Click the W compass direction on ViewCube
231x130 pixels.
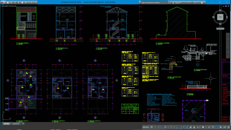point(213,17)
